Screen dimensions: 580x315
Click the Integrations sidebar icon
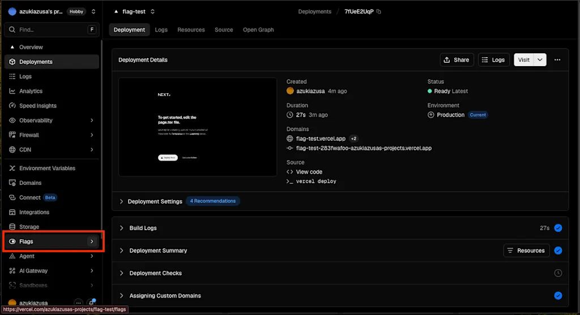click(x=12, y=212)
